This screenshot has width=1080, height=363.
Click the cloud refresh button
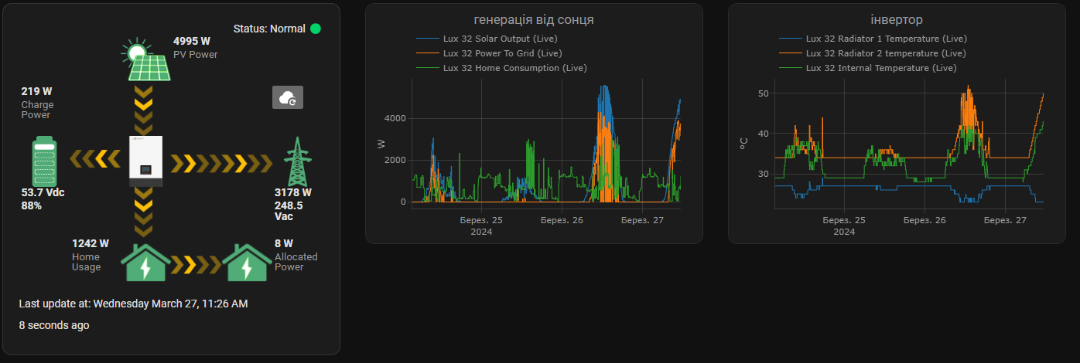pos(288,97)
